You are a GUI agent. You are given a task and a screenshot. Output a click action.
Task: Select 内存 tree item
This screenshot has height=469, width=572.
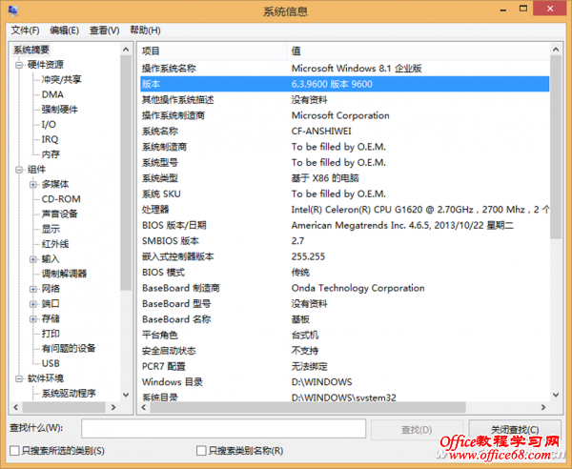click(x=51, y=154)
